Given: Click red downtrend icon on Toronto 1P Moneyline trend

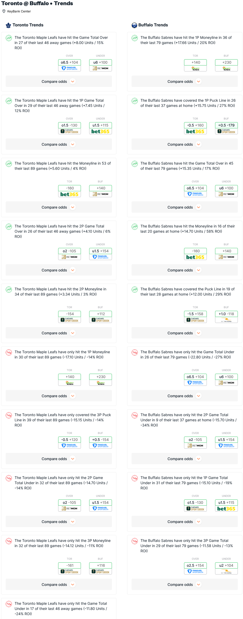Looking at the screenshot, I should tap(9, 352).
